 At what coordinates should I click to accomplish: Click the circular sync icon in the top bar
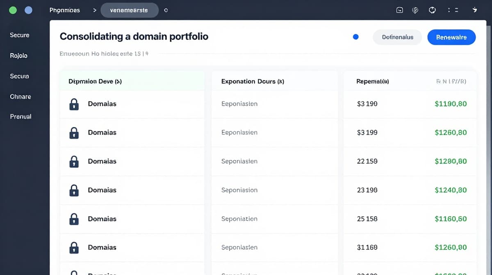(x=432, y=10)
